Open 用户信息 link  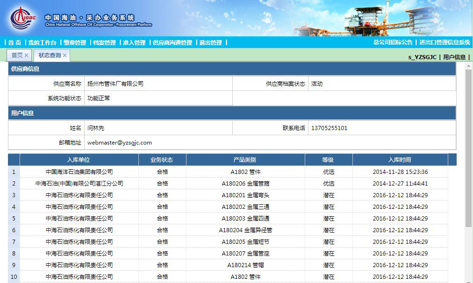454,57
